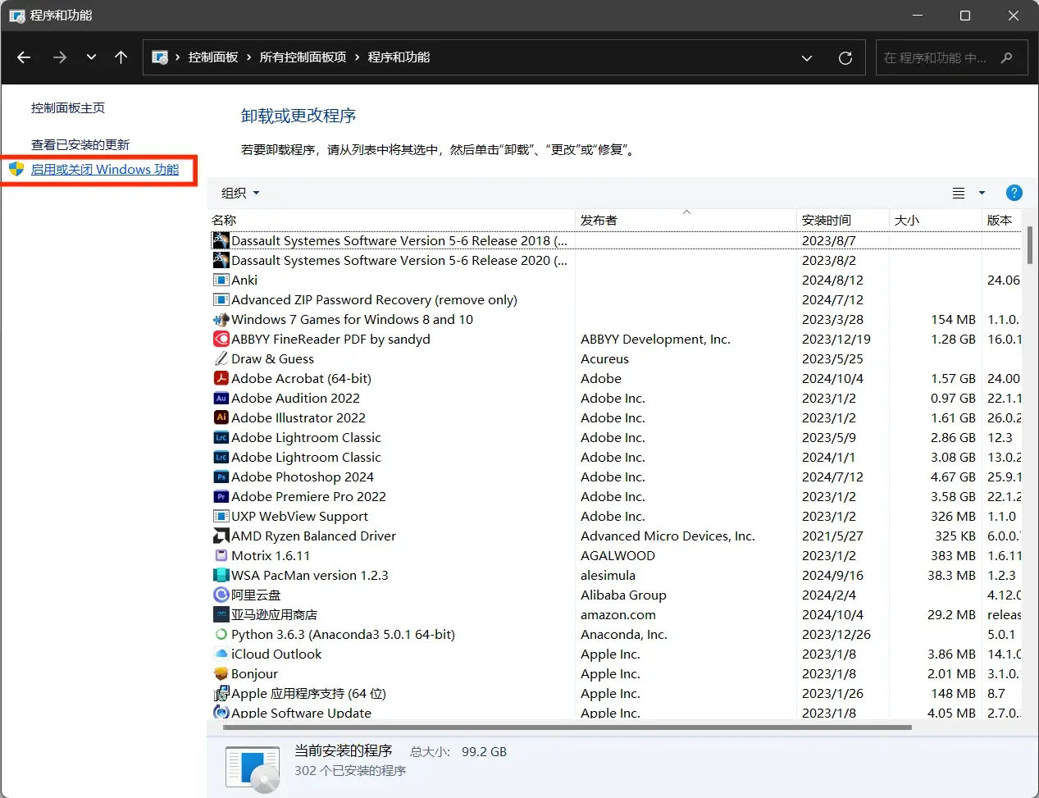1039x798 pixels.
Task: Select Apple 应用程序支持 (64 位) row
Action: coord(616,693)
